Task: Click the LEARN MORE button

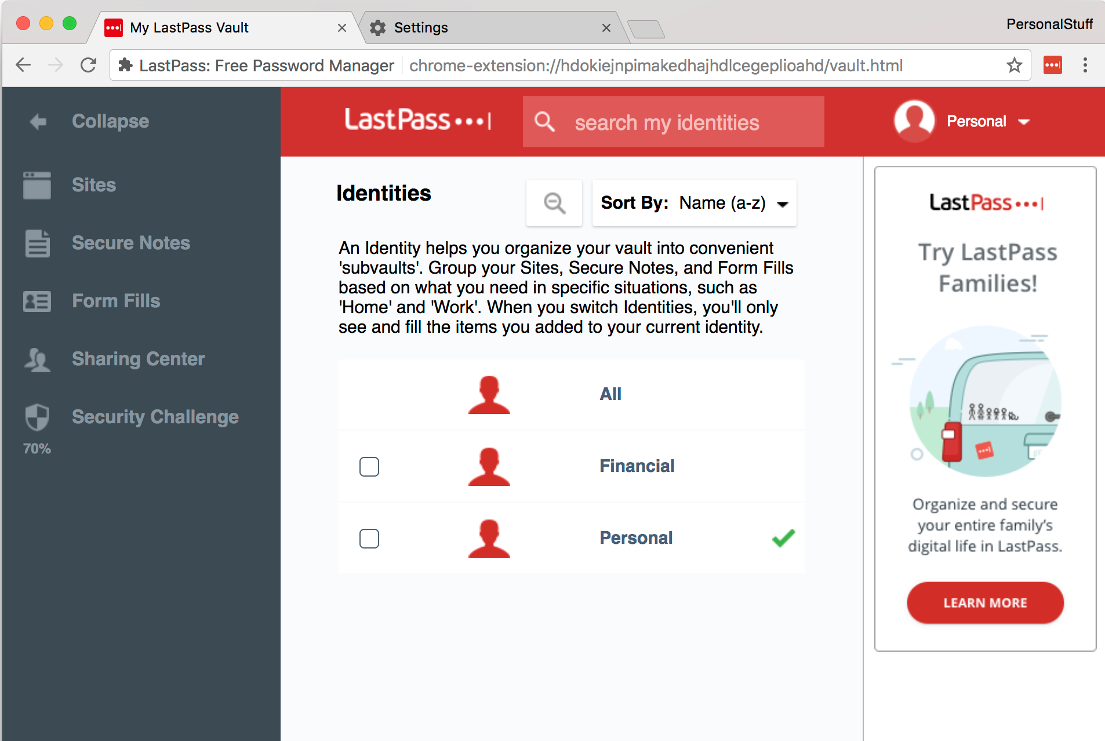Action: 985,603
